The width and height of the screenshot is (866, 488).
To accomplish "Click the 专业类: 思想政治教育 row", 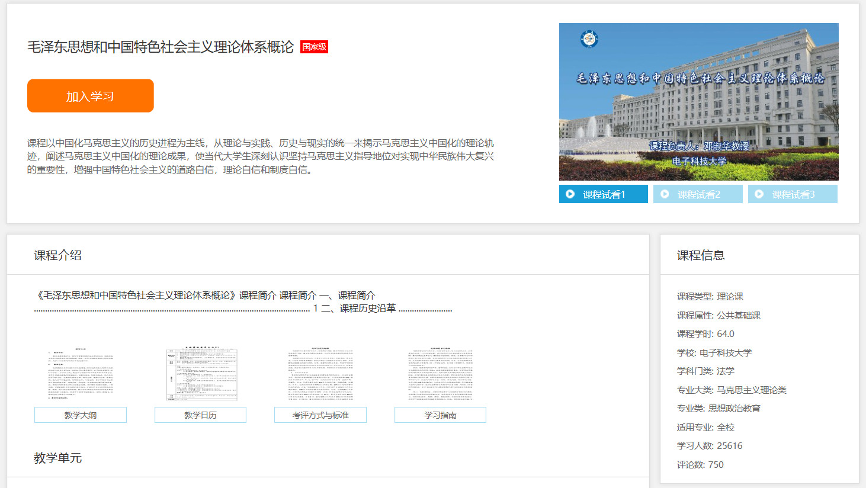I will (x=719, y=408).
